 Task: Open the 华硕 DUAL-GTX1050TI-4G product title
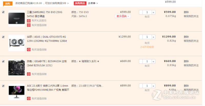pos(47,39)
